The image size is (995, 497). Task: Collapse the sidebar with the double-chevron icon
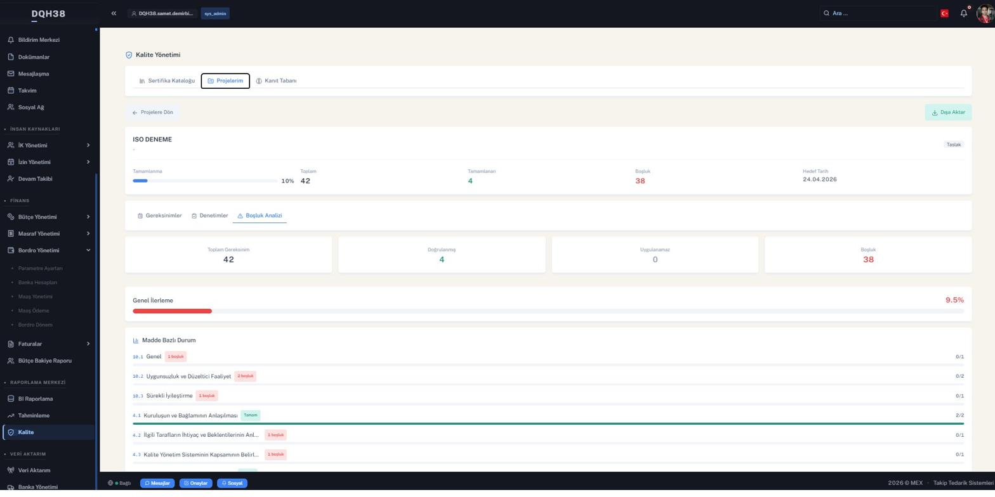(x=114, y=13)
